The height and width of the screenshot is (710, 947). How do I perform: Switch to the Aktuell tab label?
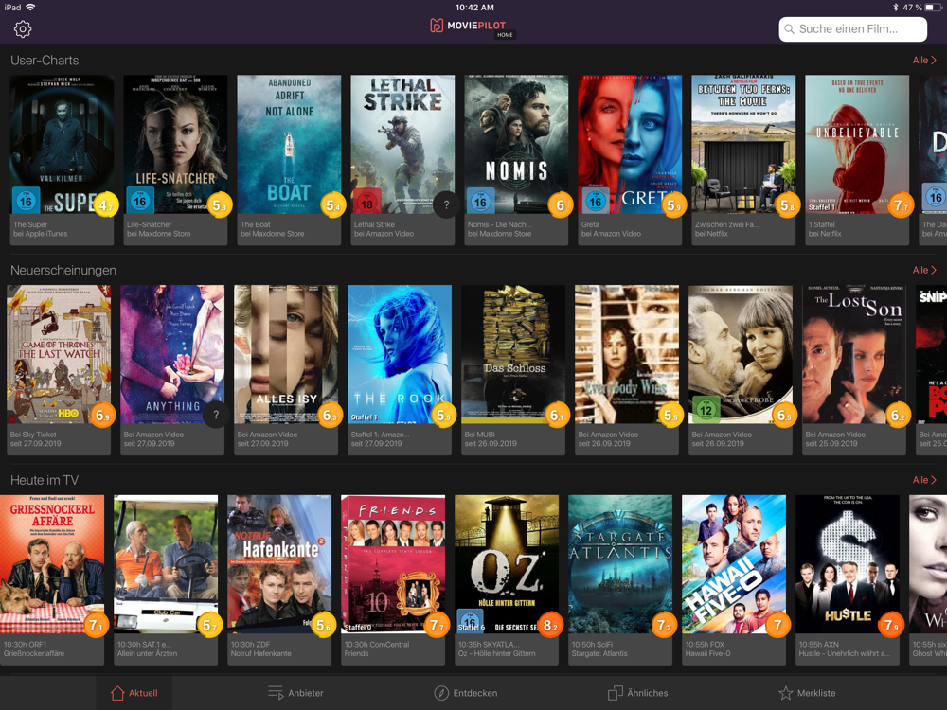pos(143,693)
